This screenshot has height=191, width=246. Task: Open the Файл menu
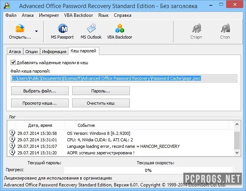[x=11, y=15]
